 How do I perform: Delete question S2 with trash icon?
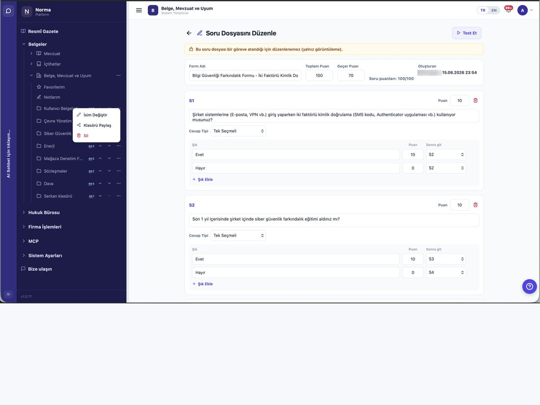[476, 205]
